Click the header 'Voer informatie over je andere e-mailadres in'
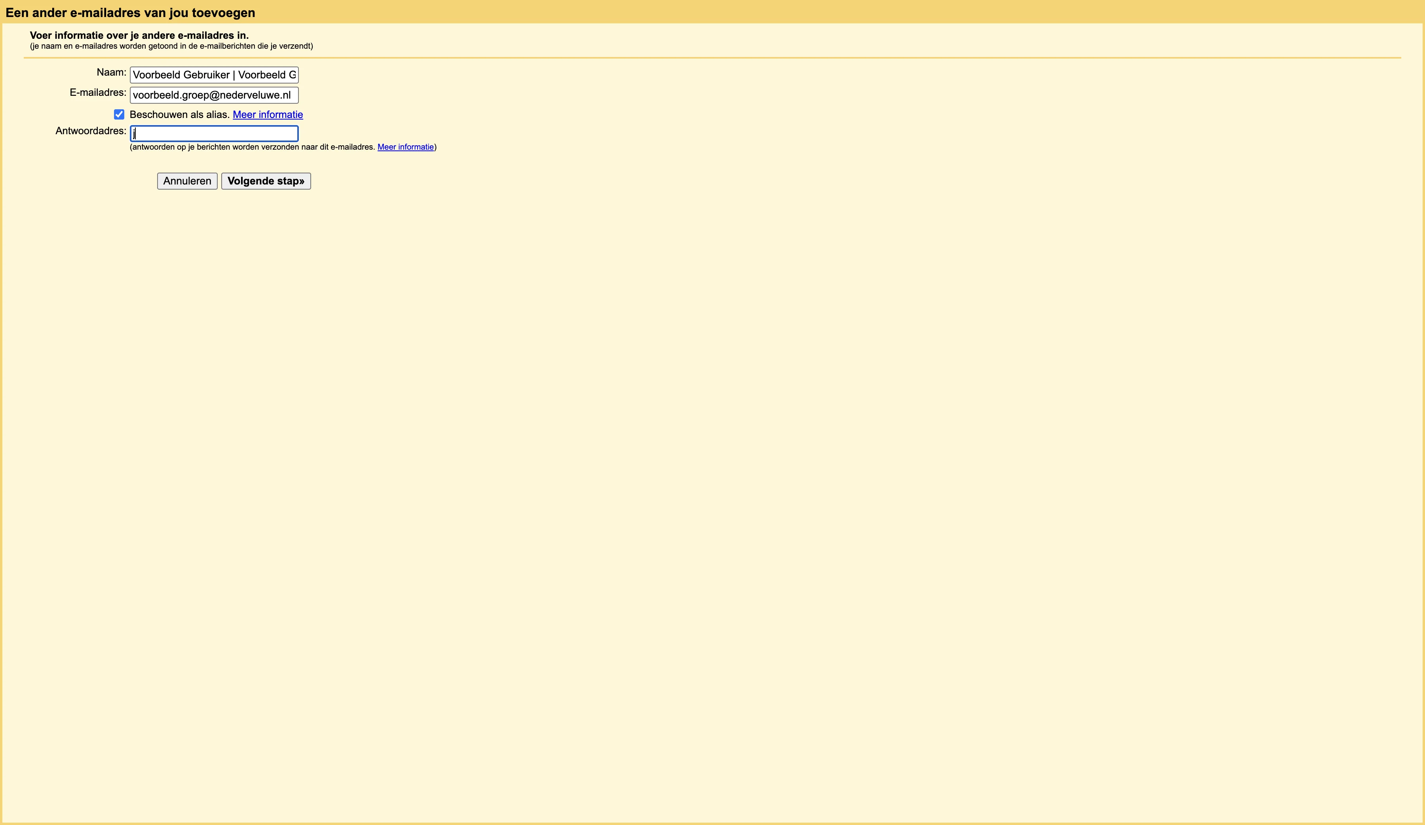Image resolution: width=1425 pixels, height=825 pixels. click(x=139, y=35)
